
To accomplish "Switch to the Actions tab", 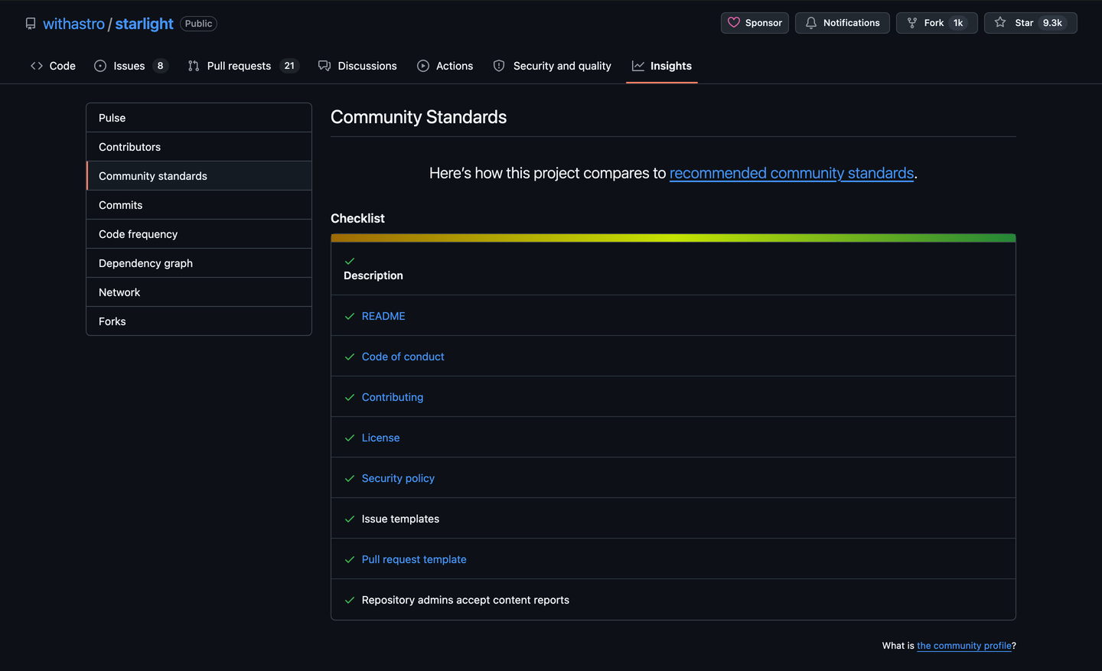I will click(x=445, y=66).
